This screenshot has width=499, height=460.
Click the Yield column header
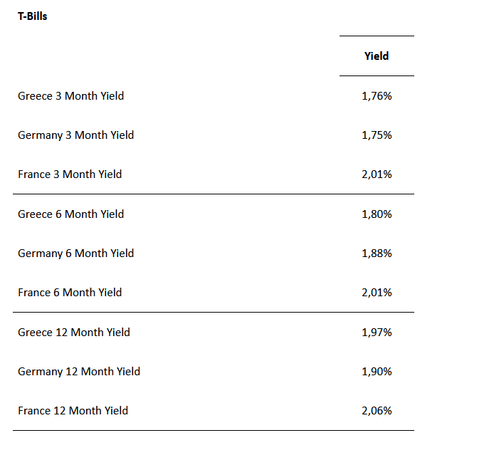click(x=377, y=56)
